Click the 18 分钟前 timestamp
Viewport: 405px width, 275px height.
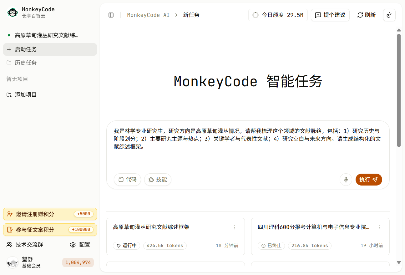(x=227, y=246)
